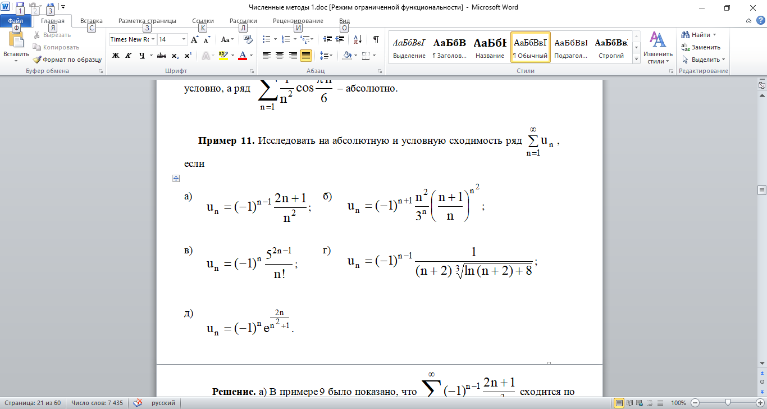Switch to Outline view
The height and width of the screenshot is (409, 767).
(x=649, y=403)
